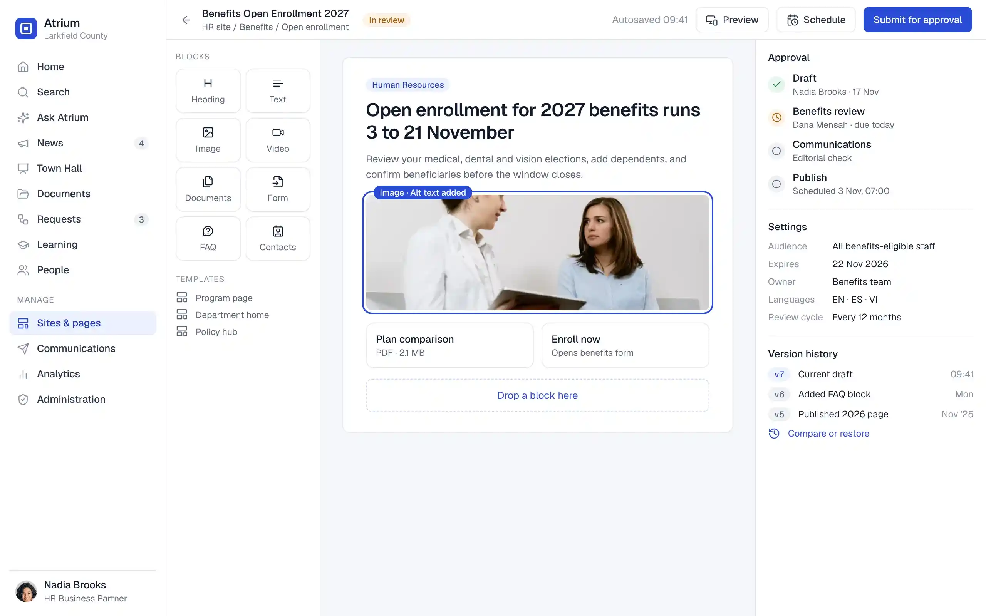986x616 pixels.
Task: Click the Benefits review clock status icon
Action: [776, 118]
